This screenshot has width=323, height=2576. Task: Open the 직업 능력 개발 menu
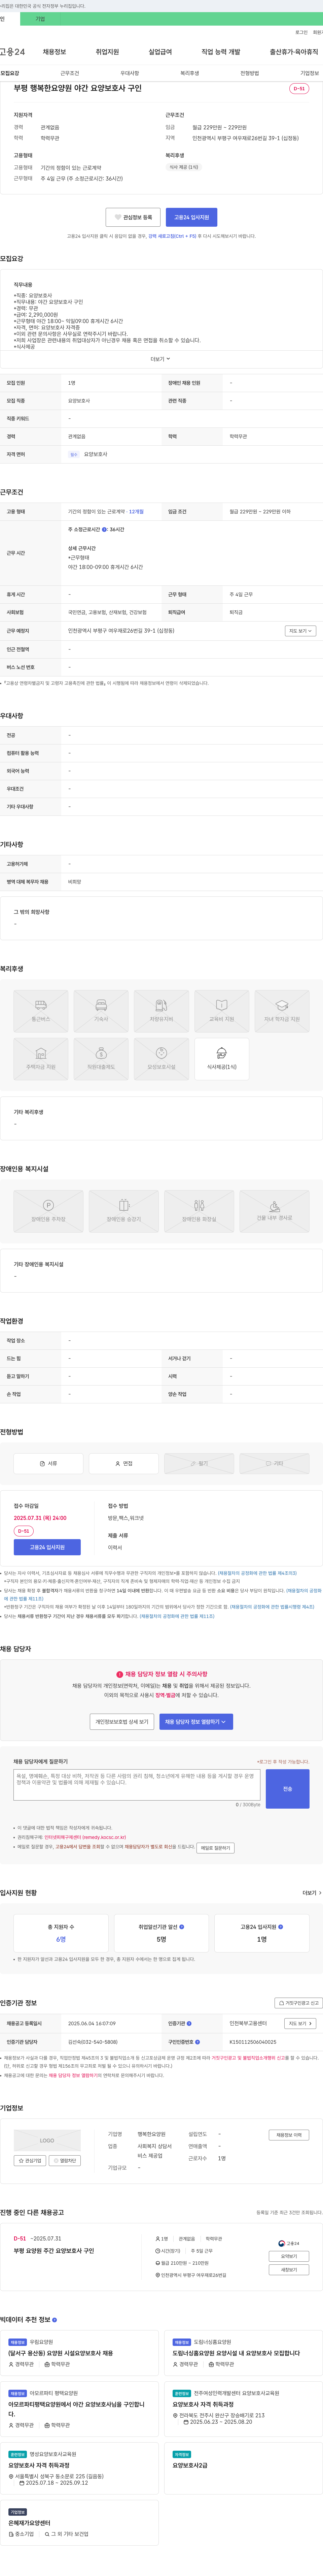221,52
